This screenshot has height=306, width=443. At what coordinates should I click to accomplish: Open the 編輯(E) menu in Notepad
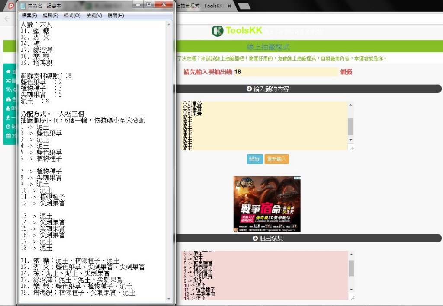pyautogui.click(x=50, y=15)
